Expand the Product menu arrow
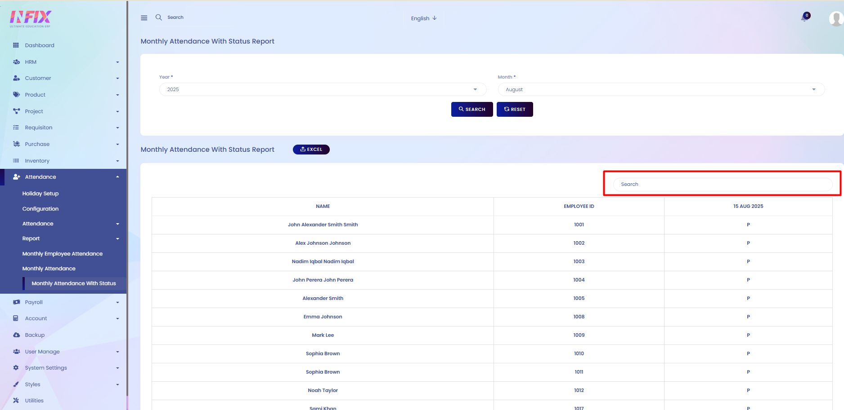The width and height of the screenshot is (844, 410). tap(117, 95)
